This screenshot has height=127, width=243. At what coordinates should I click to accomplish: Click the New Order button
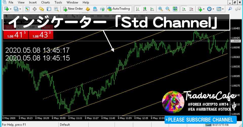(x=73, y=9)
